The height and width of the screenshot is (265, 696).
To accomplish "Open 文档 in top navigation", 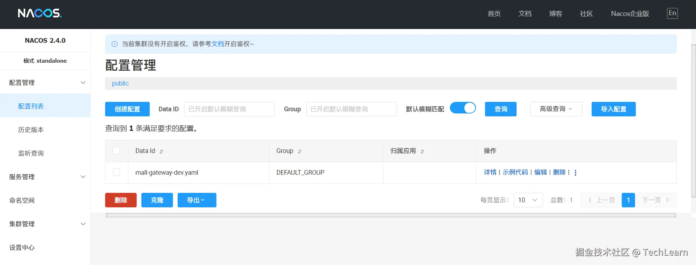I will tap(525, 14).
